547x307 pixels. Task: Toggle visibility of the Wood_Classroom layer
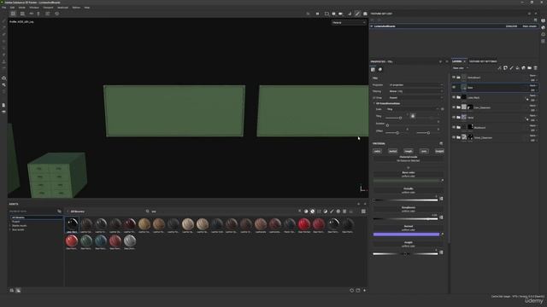(x=454, y=137)
